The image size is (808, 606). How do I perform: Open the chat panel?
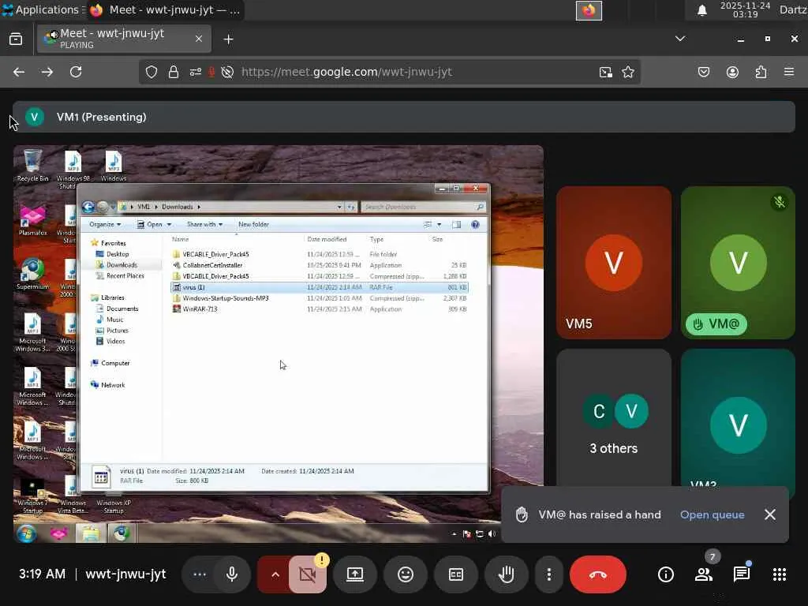(742, 574)
